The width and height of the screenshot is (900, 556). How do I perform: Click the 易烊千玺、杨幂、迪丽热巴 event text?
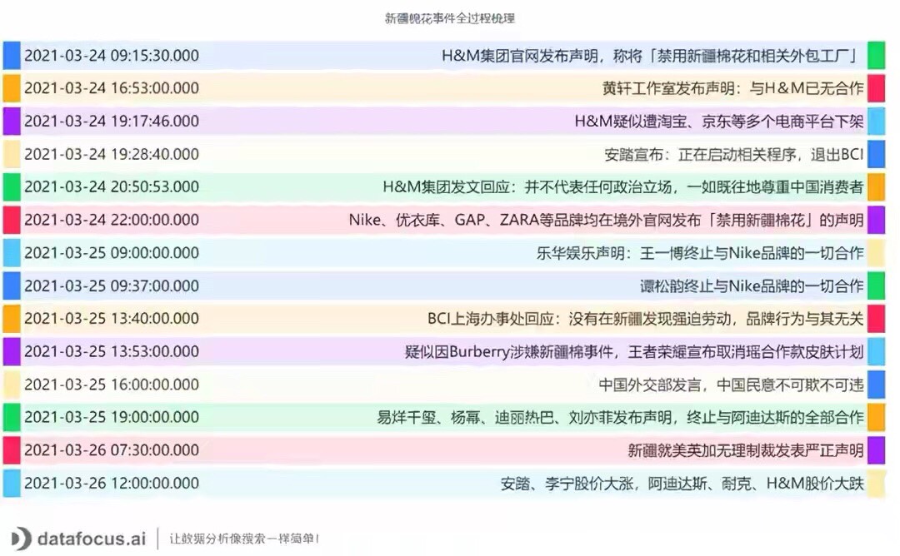click(621, 417)
